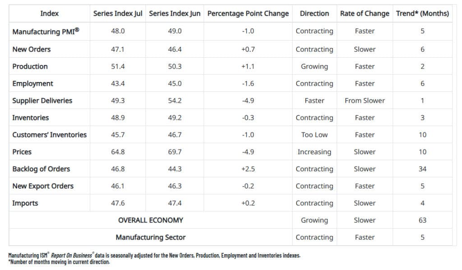Select the Imports row label

click(25, 203)
